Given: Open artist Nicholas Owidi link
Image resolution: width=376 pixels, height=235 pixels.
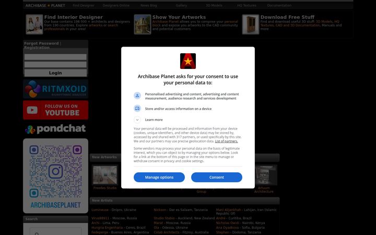Looking at the screenshot, I should (228, 223).
